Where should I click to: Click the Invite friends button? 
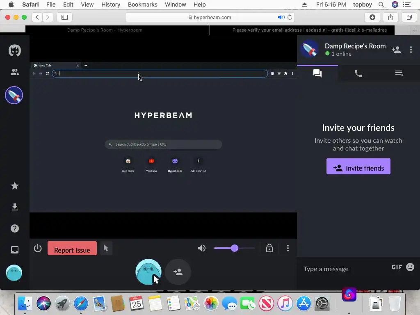[358, 167]
